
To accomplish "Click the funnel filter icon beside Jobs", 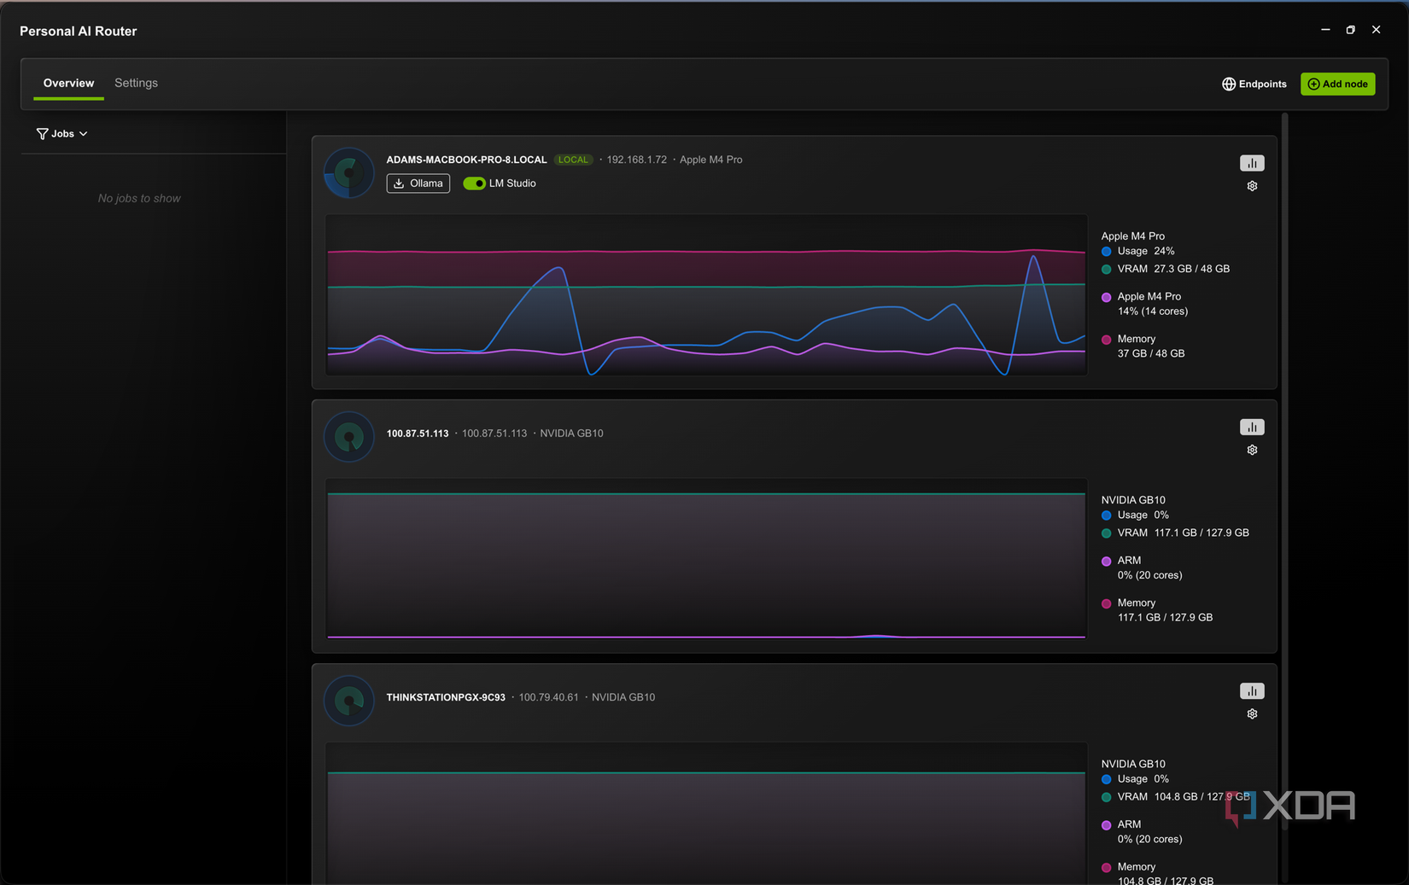I will [x=42, y=134].
